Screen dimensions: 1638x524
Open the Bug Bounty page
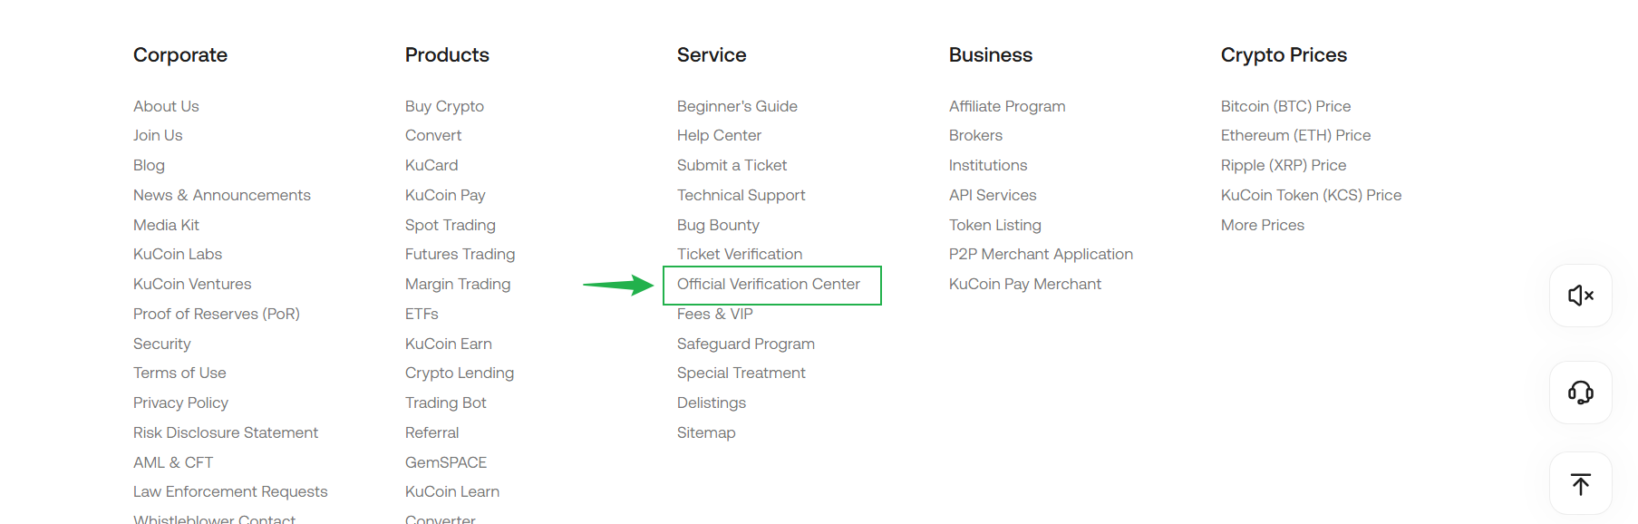pos(718,225)
